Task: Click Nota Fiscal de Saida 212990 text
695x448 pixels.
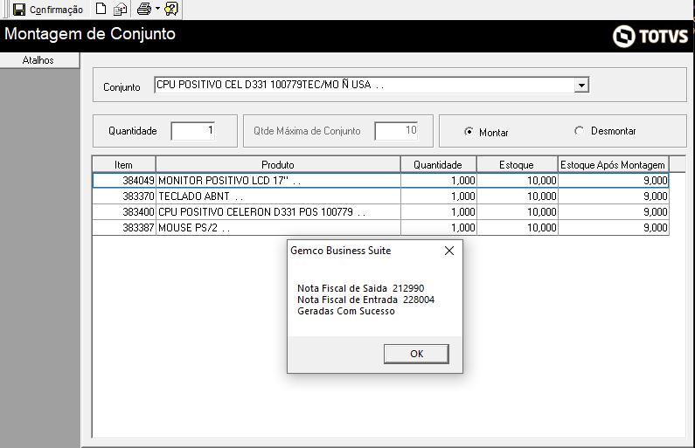Action: coord(361,288)
